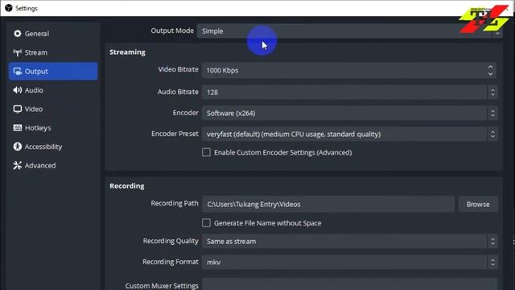The image size is (515, 290).
Task: Click the Custom Muxer Settings field
Action: click(350, 284)
